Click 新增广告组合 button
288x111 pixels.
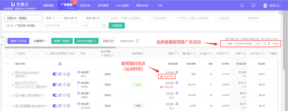62,41
